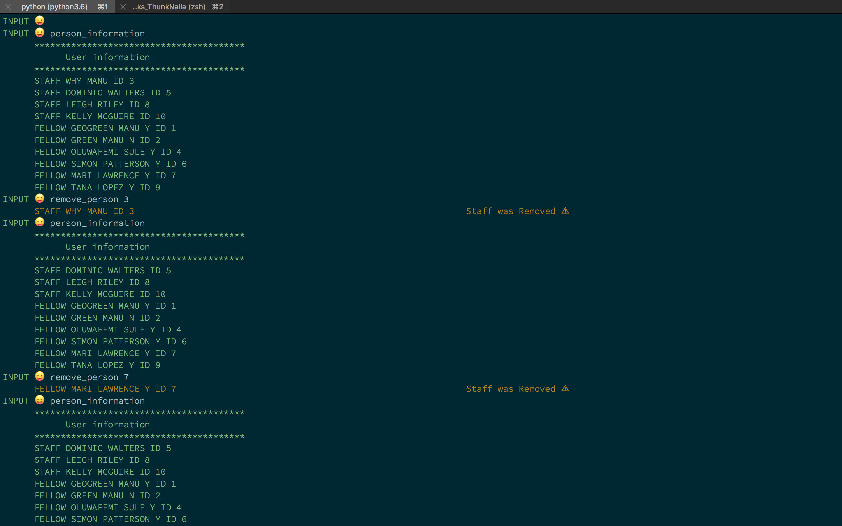Viewport: 842px width, 526px height.
Task: Click the ⌘2 shortcut label on zsh tab
Action: pyautogui.click(x=217, y=7)
